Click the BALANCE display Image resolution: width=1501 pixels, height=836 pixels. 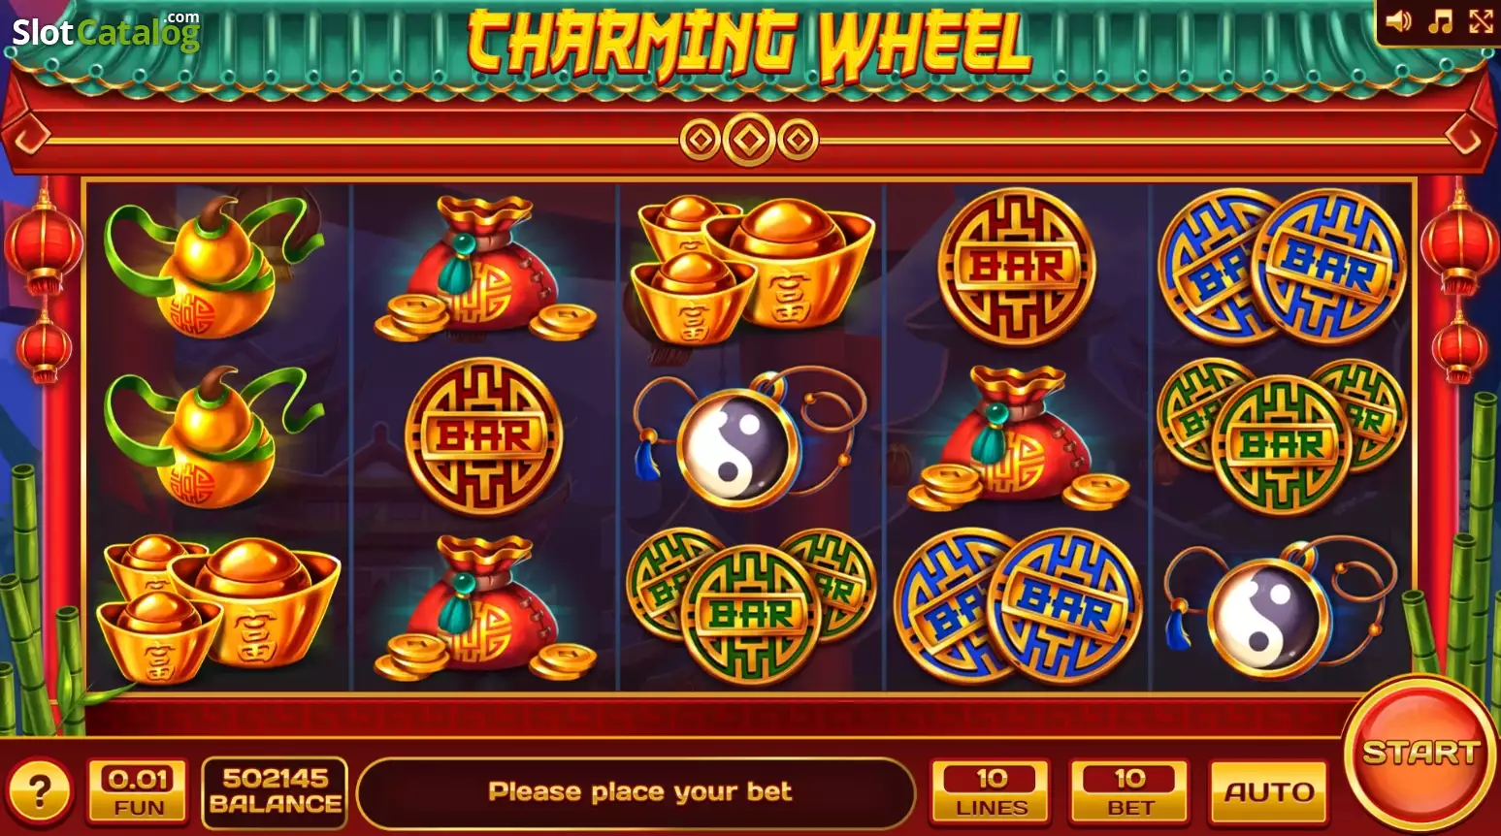275,792
